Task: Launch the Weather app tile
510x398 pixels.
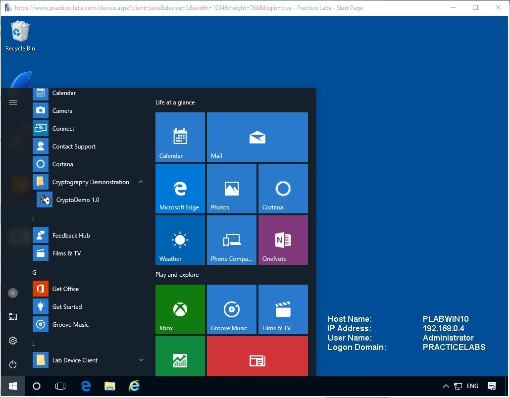Action: pos(180,240)
